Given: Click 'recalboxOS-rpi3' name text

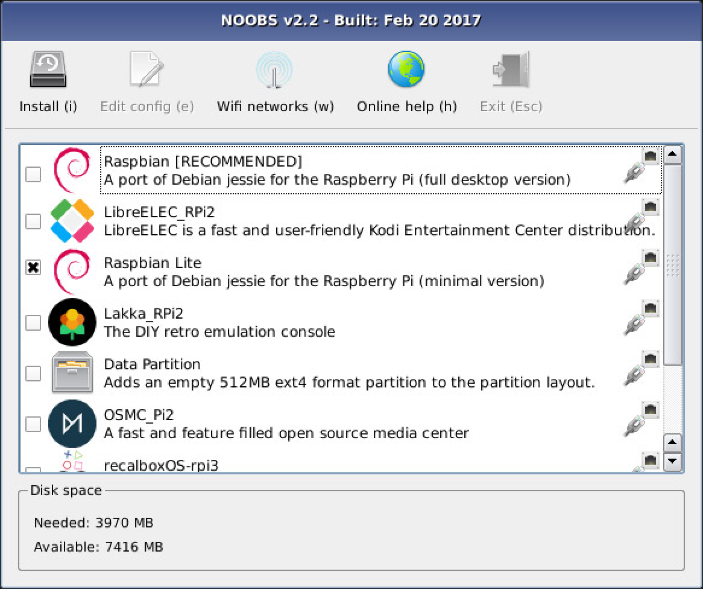Looking at the screenshot, I should pos(161,465).
